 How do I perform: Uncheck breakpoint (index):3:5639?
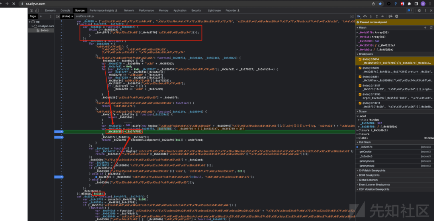[x=360, y=68]
